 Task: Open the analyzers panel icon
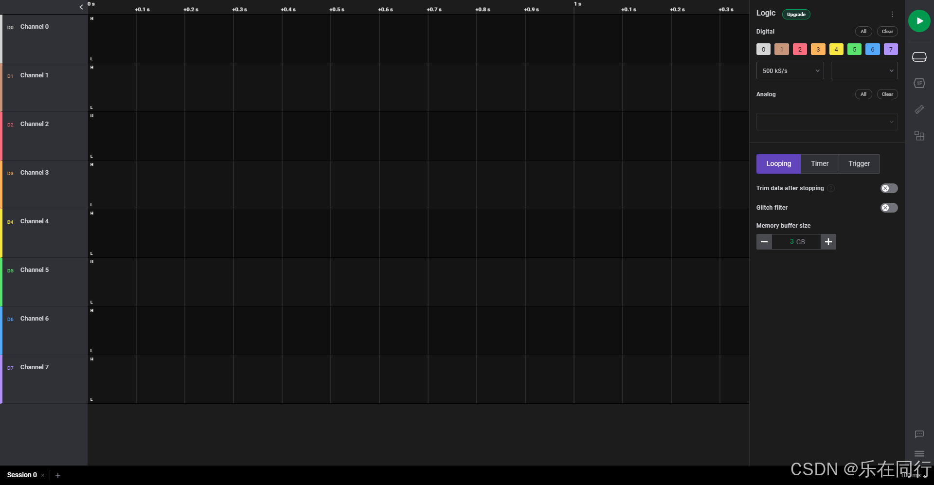(x=919, y=83)
